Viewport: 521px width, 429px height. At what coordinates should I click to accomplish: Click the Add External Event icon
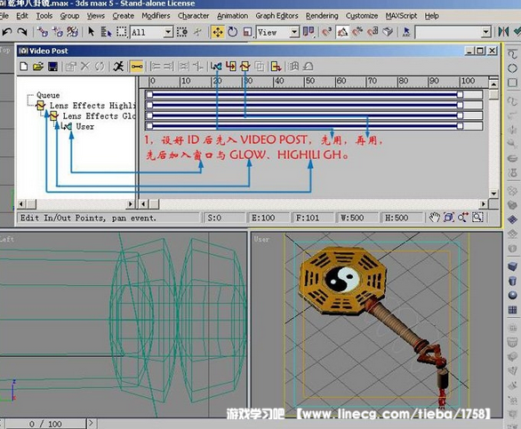coord(293,67)
